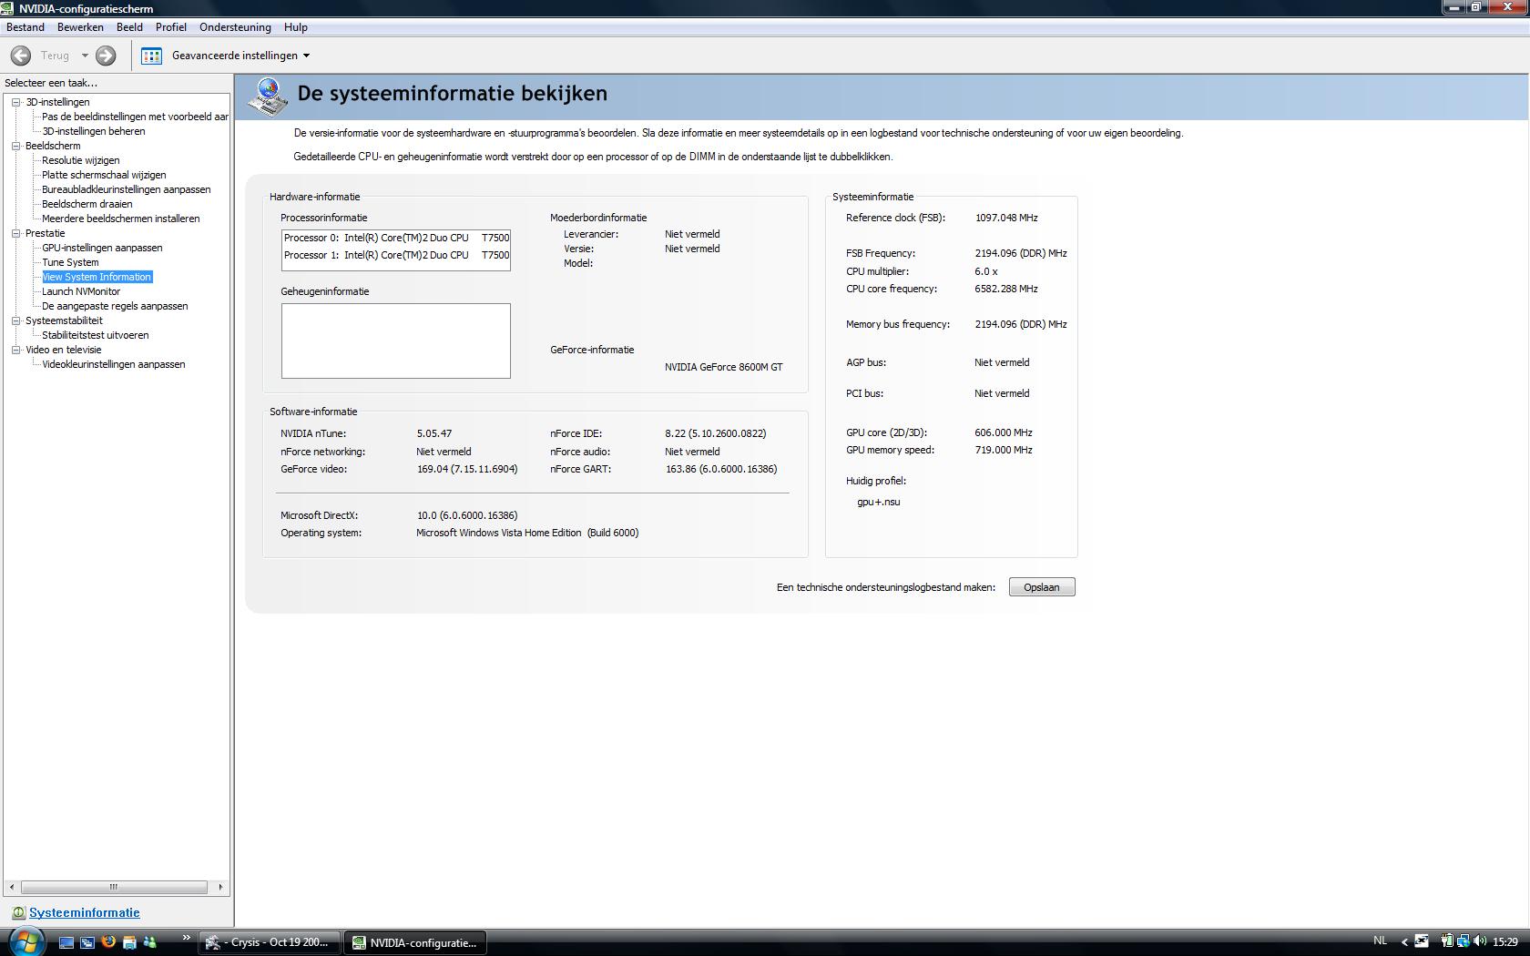Click the taskbar clock 15:29
1530x956 pixels.
1505,942
